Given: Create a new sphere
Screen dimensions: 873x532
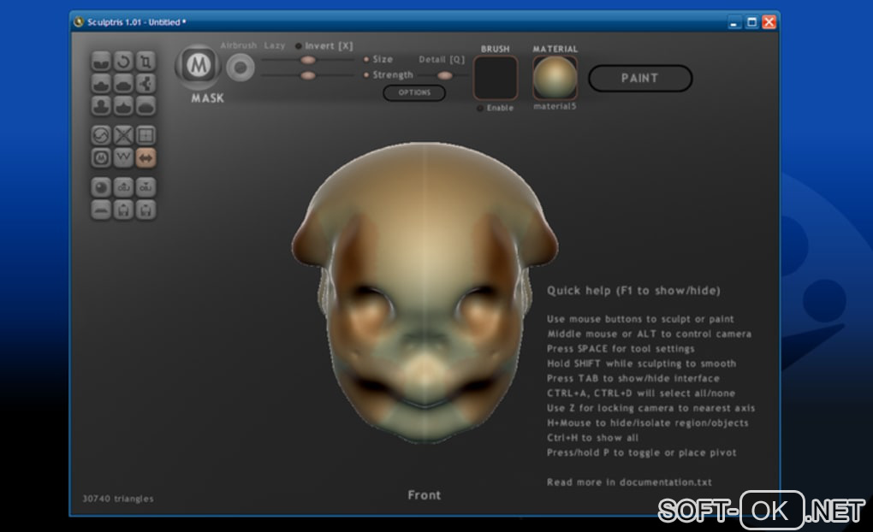Looking at the screenshot, I should tap(101, 187).
